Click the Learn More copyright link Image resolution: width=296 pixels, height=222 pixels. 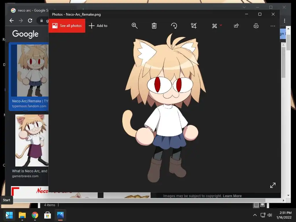[x=232, y=196]
